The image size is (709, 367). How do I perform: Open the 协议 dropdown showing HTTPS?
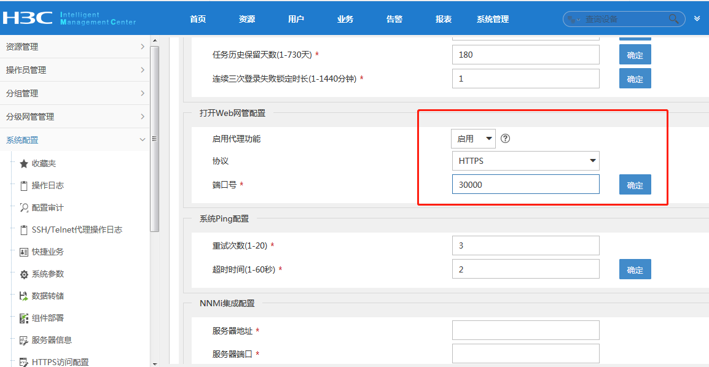[x=526, y=161]
